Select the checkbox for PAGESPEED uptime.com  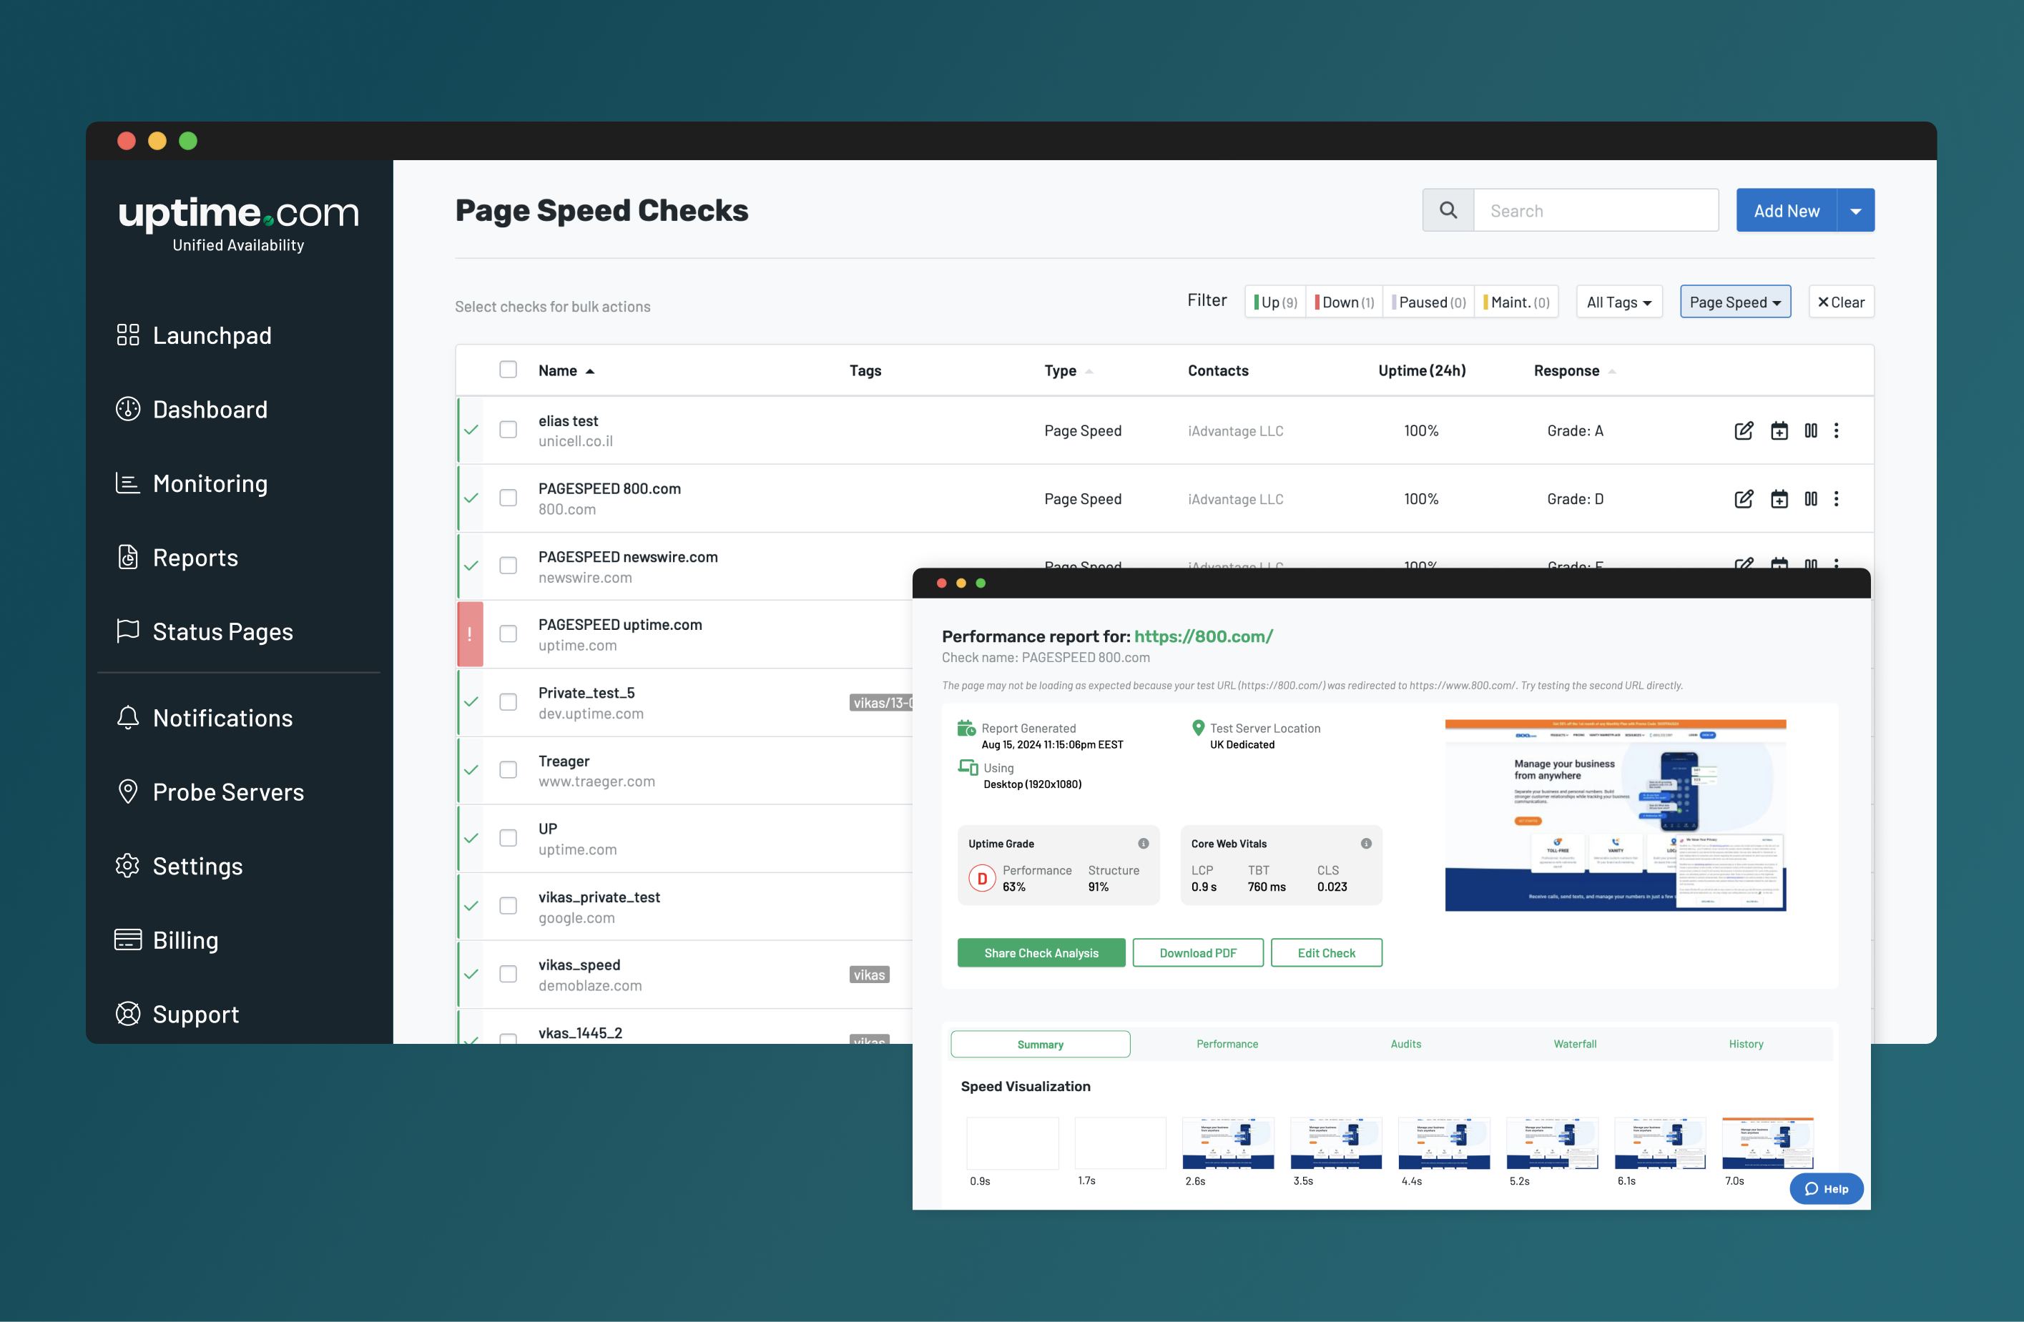508,633
